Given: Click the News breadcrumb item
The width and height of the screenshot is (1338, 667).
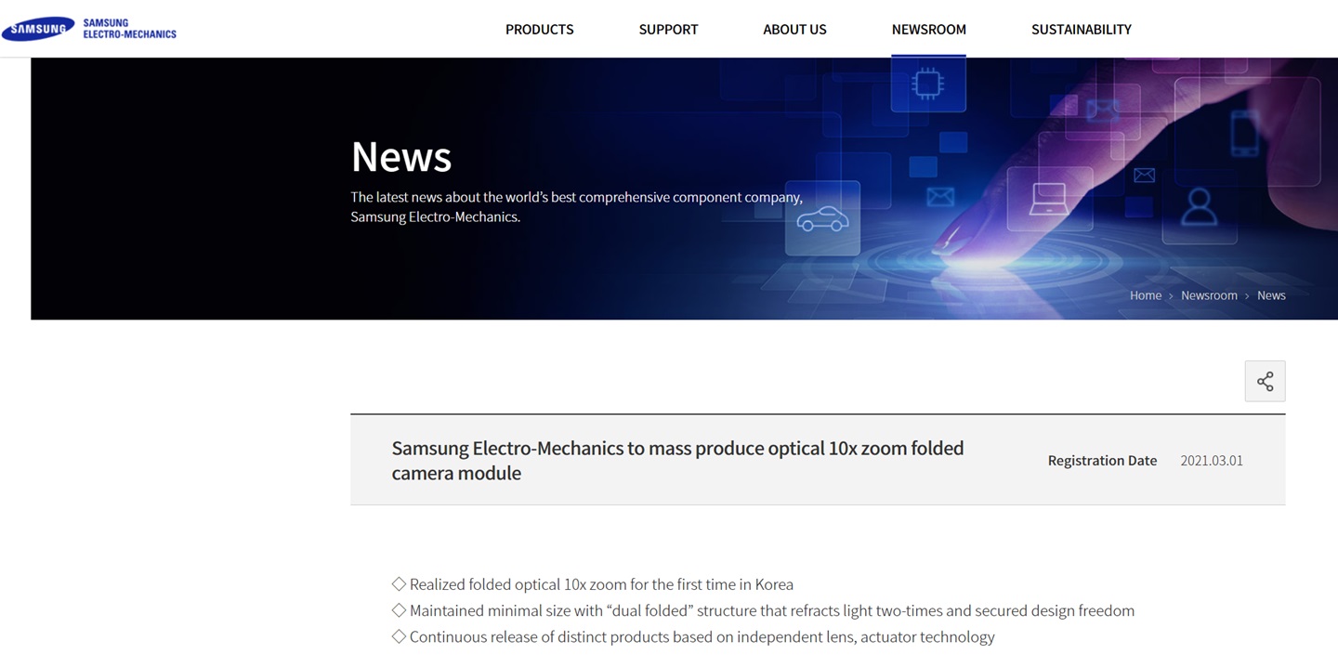Looking at the screenshot, I should click(1271, 295).
